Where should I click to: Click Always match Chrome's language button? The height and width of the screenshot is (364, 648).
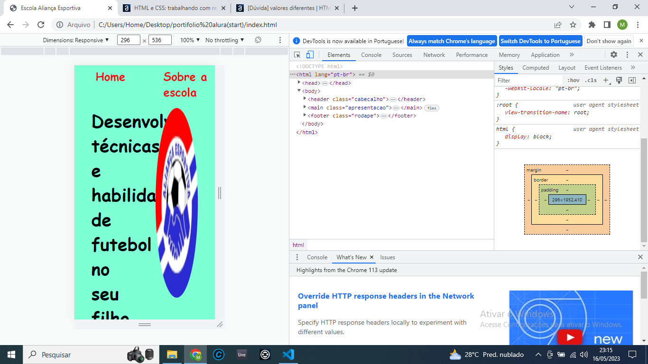coord(452,41)
